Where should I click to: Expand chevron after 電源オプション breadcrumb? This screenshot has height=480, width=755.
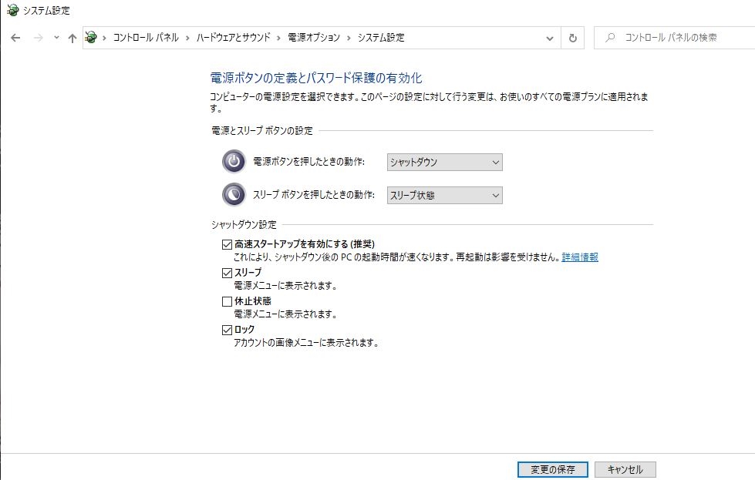click(x=349, y=38)
